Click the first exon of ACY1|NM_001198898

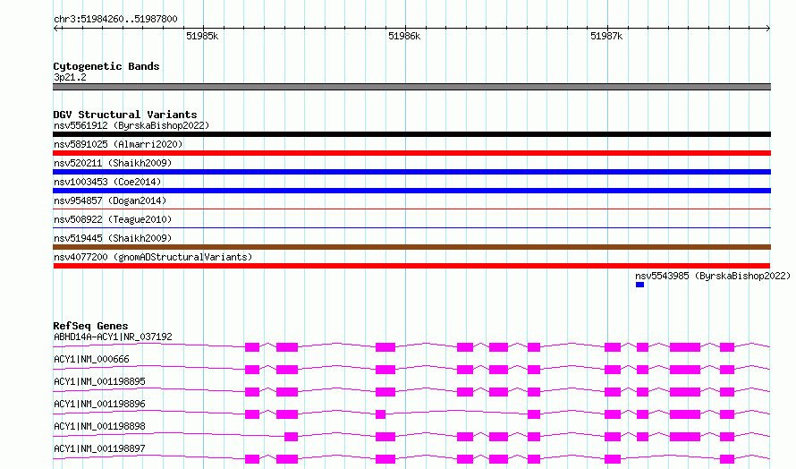point(291,437)
